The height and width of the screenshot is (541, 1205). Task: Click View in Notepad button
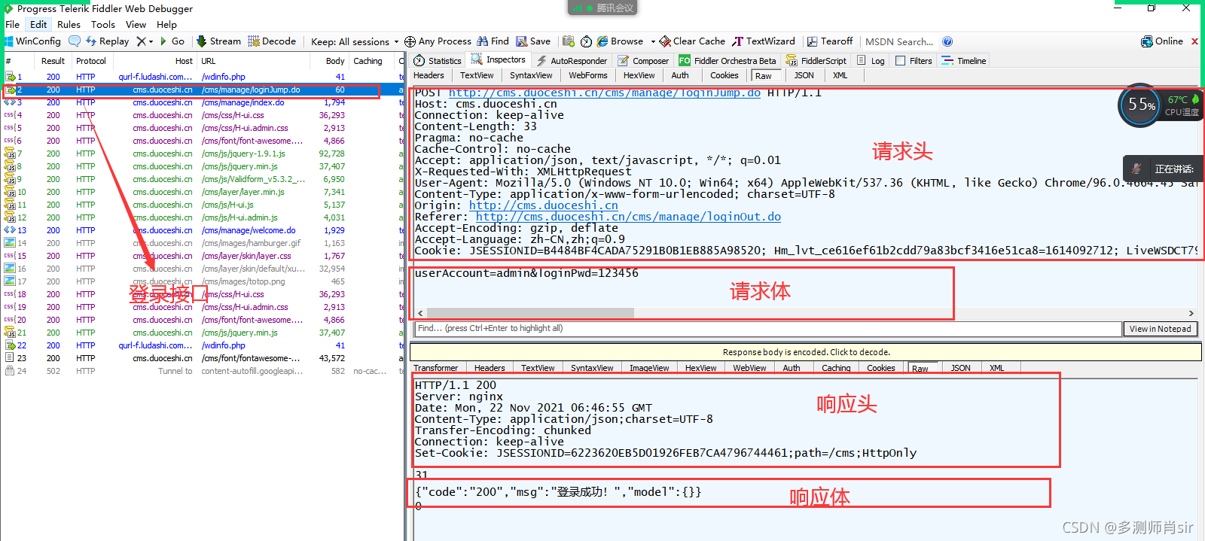tap(1160, 329)
